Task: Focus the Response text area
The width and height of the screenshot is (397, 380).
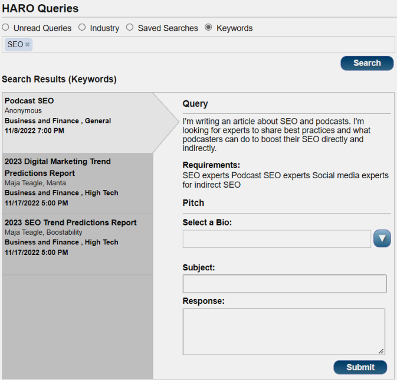Action: (283, 330)
